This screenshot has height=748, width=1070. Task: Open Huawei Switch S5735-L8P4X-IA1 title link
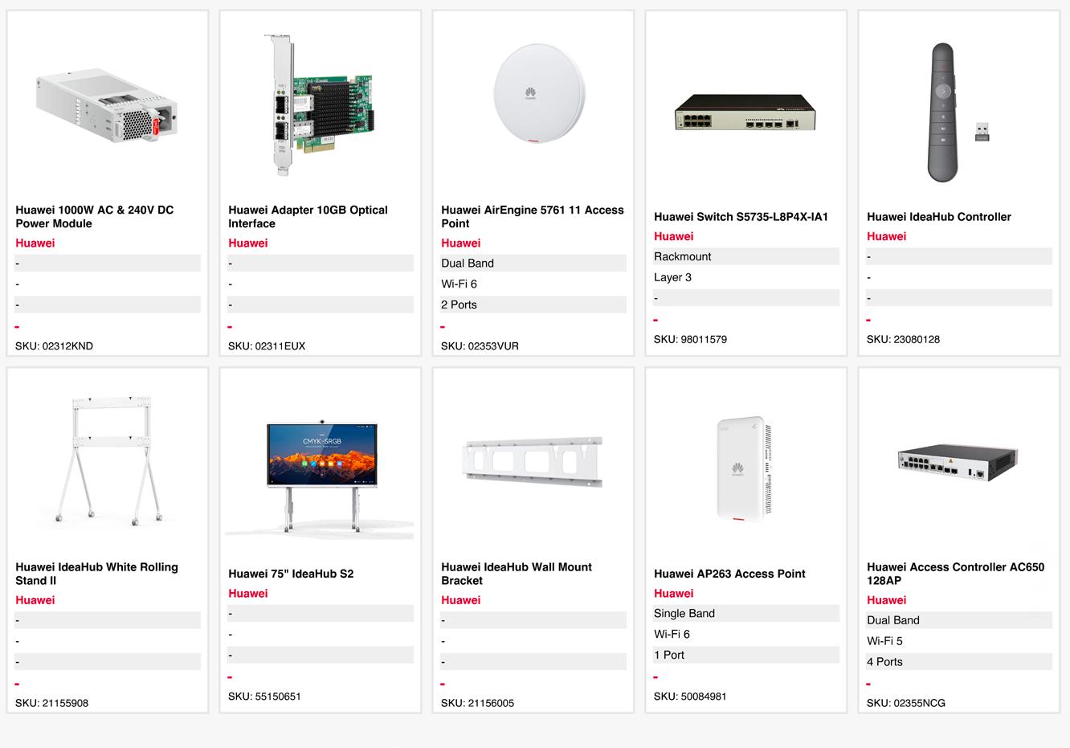pos(741,217)
